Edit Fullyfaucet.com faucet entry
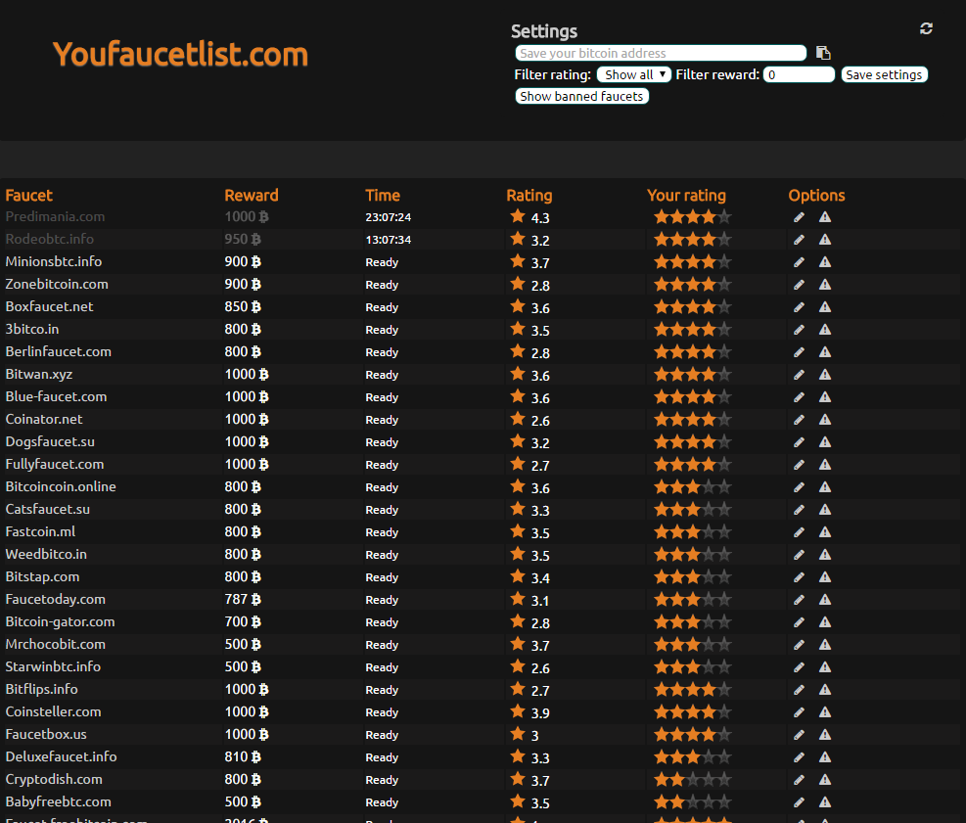Screen dimensions: 966x823 coord(799,465)
